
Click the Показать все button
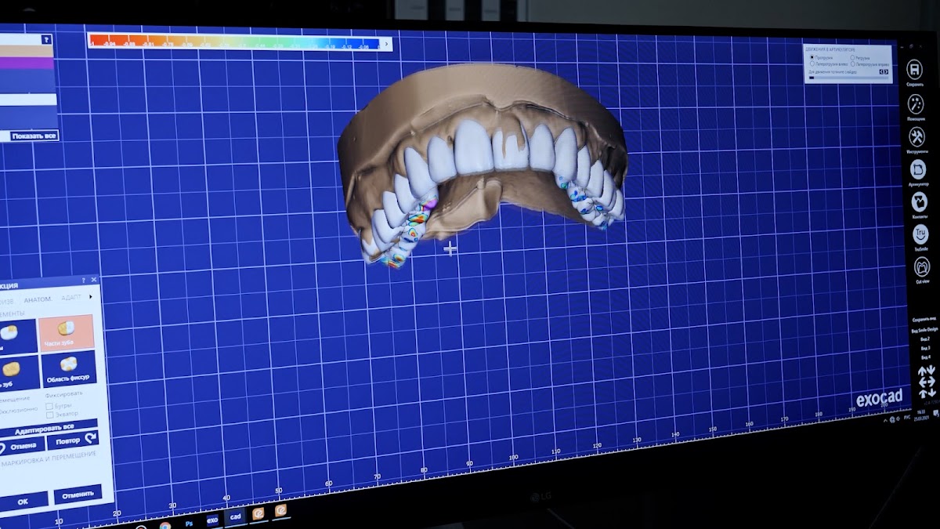pyautogui.click(x=34, y=136)
